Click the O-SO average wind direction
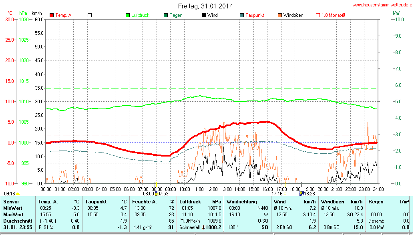 pos(263,221)
